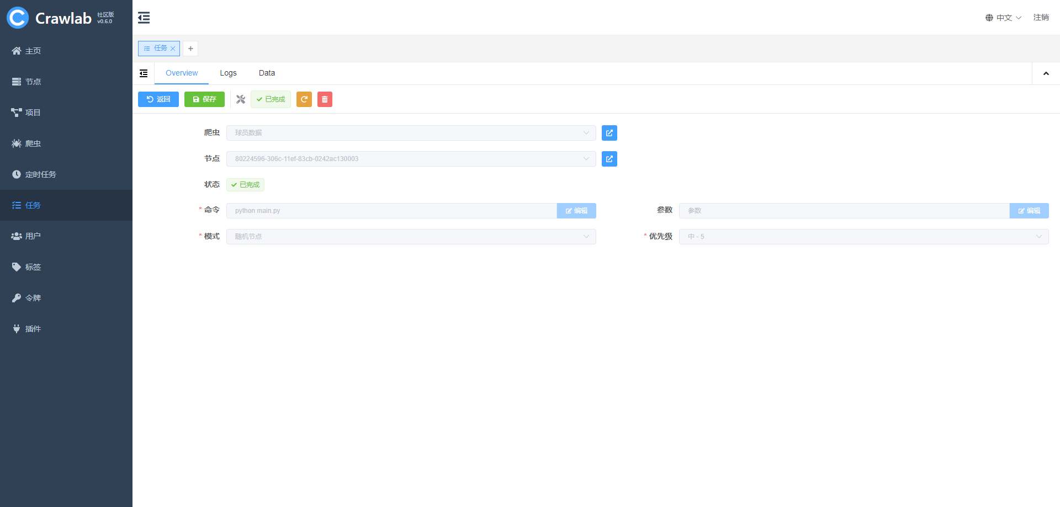Close the 任务 tab with its X
Image resolution: width=1060 pixels, height=507 pixels.
click(173, 49)
